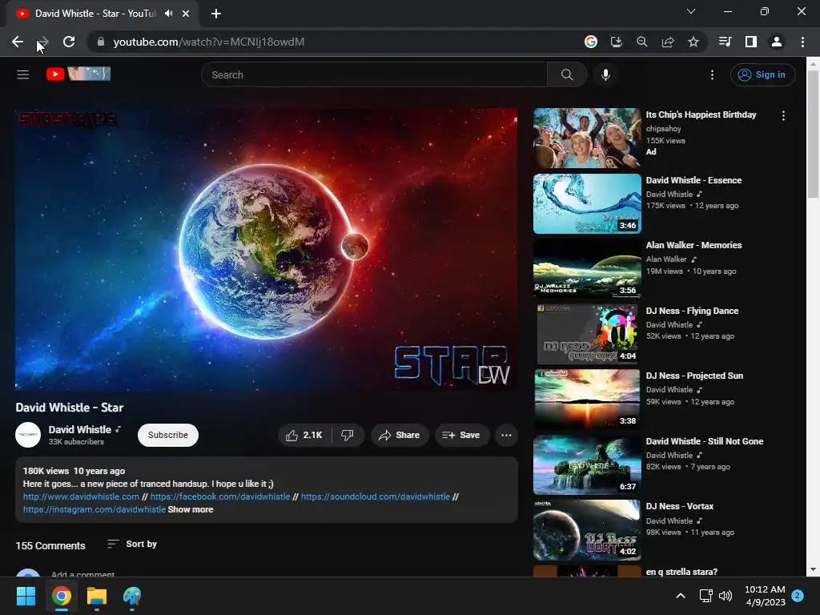Share the David Whistle - Star video
Image resolution: width=820 pixels, height=615 pixels.
(399, 435)
